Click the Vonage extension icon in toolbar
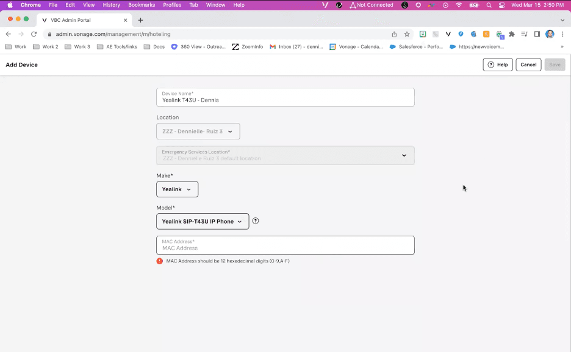 pos(448,34)
